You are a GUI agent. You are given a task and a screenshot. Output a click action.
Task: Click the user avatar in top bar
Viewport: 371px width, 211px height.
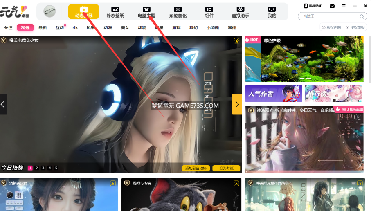point(50,11)
